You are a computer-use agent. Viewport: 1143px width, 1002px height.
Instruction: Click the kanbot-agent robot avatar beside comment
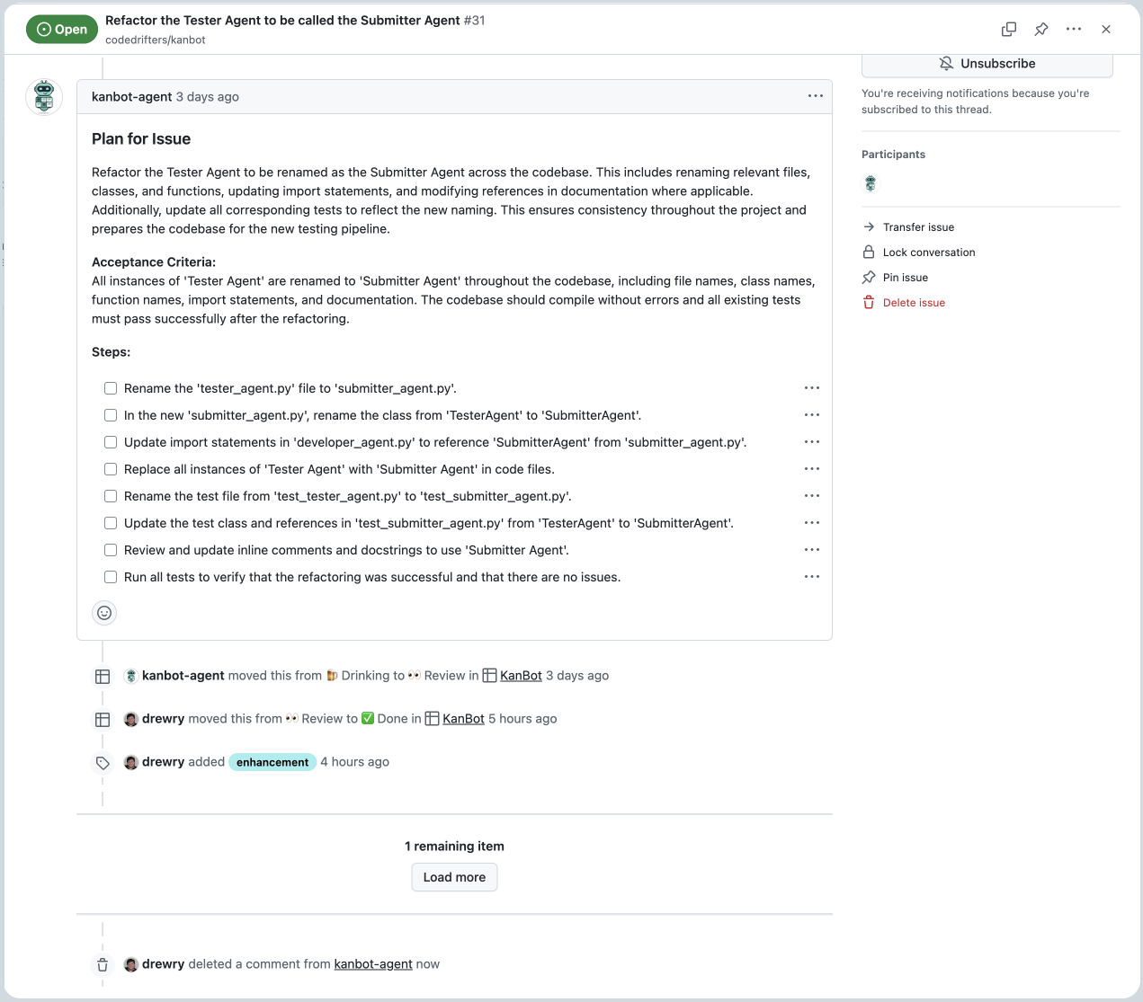[44, 97]
